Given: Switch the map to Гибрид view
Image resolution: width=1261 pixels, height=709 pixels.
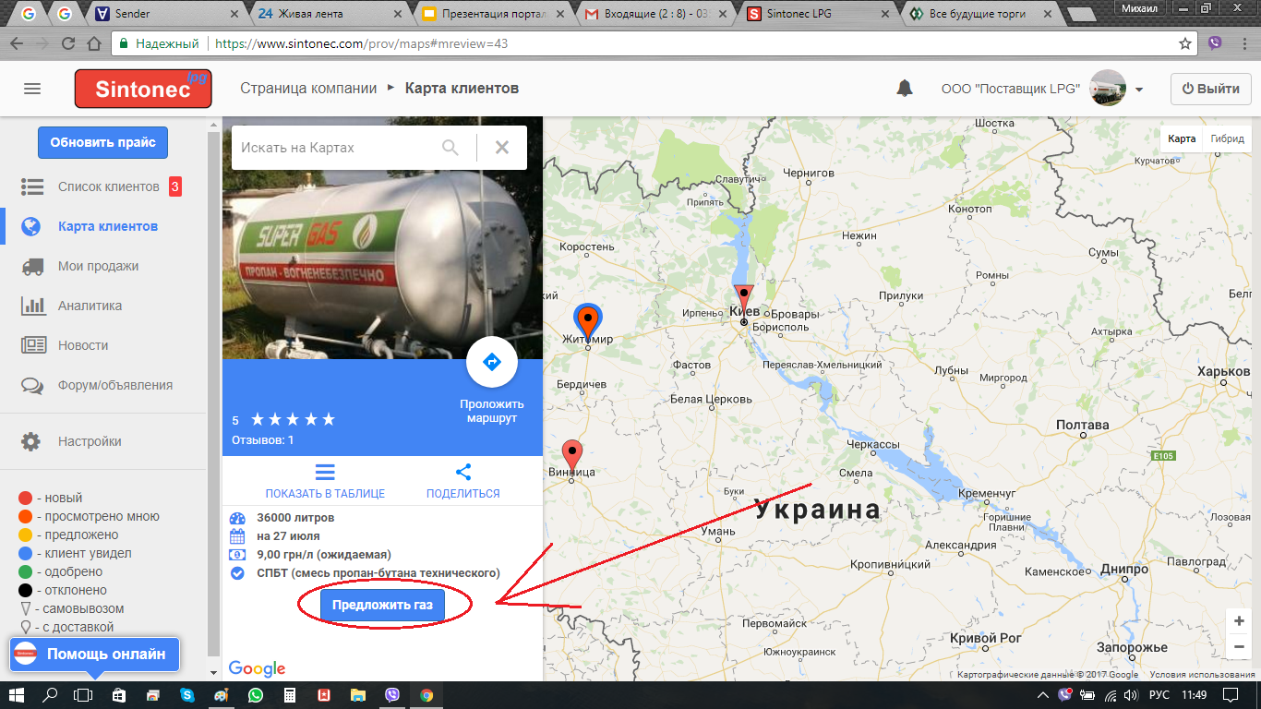Looking at the screenshot, I should (x=1227, y=138).
